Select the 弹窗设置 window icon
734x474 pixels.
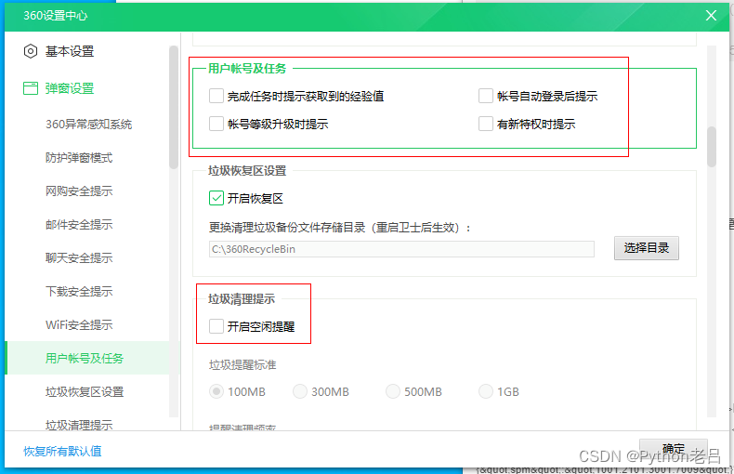(x=31, y=88)
